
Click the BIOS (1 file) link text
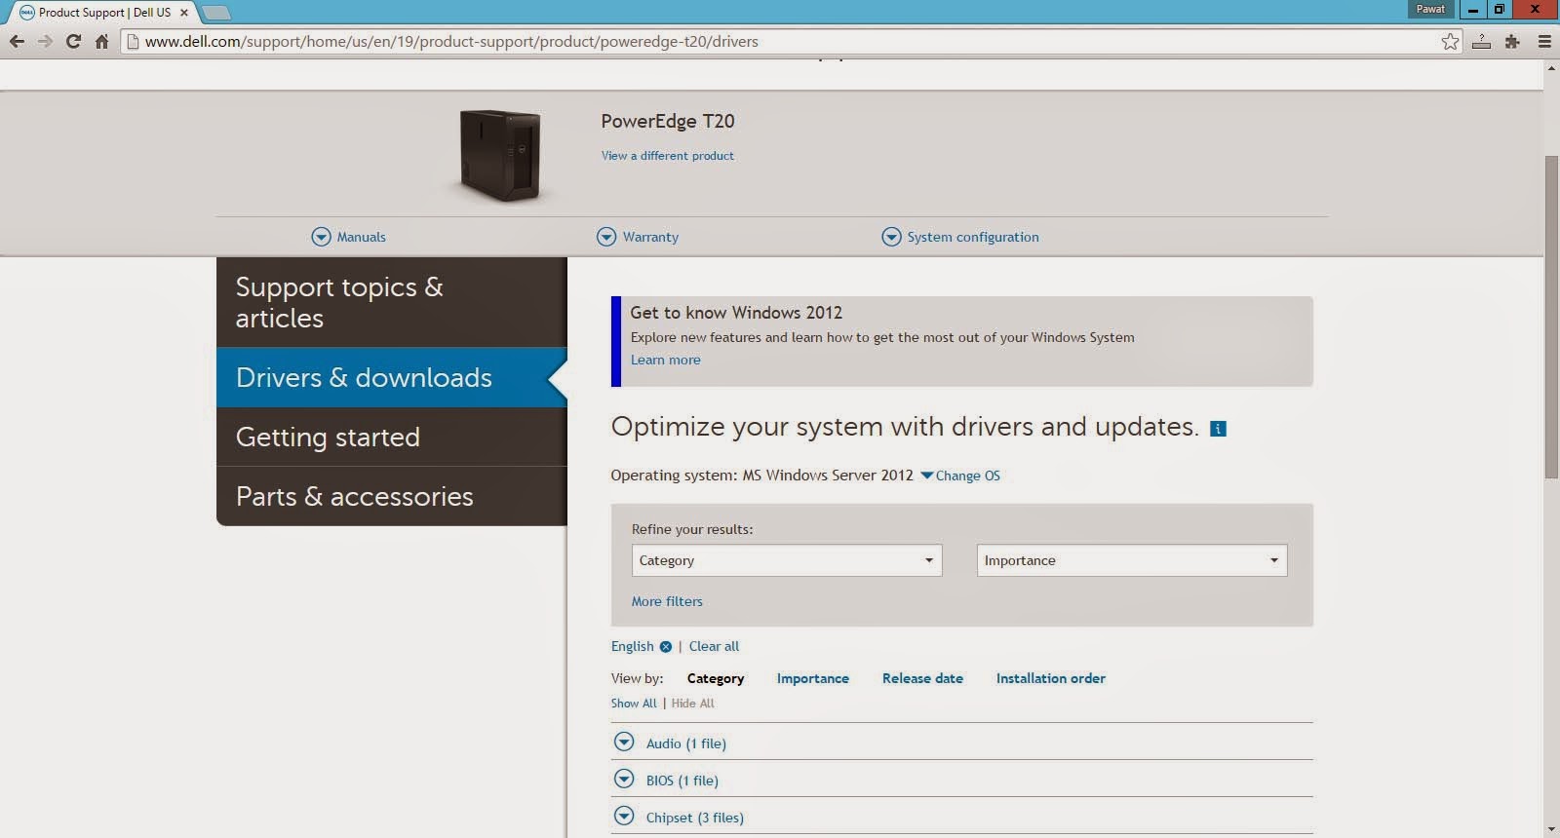682,781
